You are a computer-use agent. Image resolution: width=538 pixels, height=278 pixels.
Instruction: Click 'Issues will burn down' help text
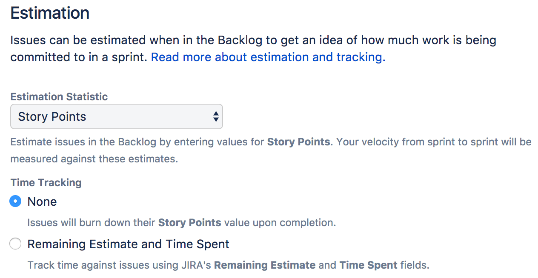182,222
